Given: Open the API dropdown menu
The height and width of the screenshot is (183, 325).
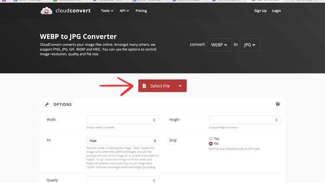Looking at the screenshot, I should click(x=124, y=11).
